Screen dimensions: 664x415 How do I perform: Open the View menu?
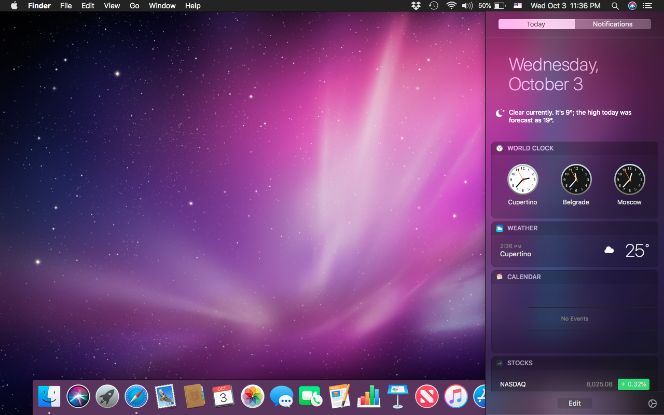pyautogui.click(x=112, y=6)
